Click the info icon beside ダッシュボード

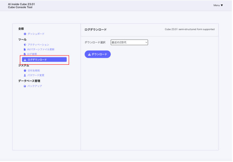25,34
